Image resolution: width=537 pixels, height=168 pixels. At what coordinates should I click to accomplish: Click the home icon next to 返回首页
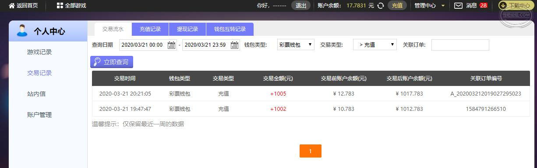[x=12, y=6]
